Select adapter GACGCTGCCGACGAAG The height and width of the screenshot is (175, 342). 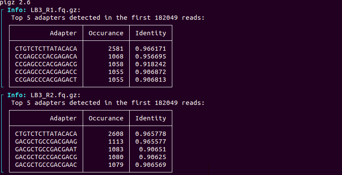(46, 141)
